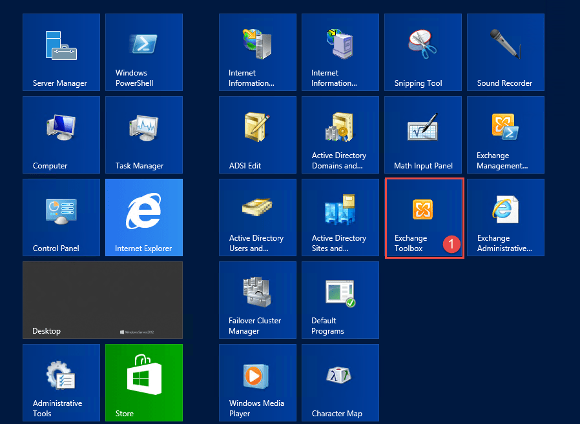Open Internet Information tile with yellow arrow icon

(340, 52)
